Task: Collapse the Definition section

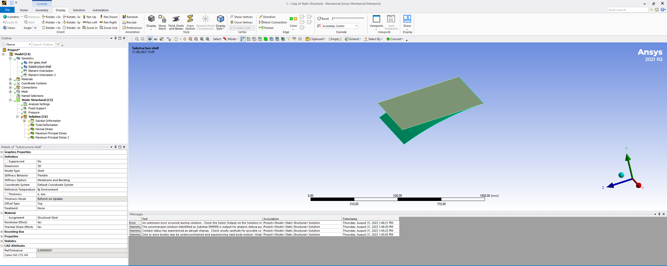Action: [x=2, y=157]
